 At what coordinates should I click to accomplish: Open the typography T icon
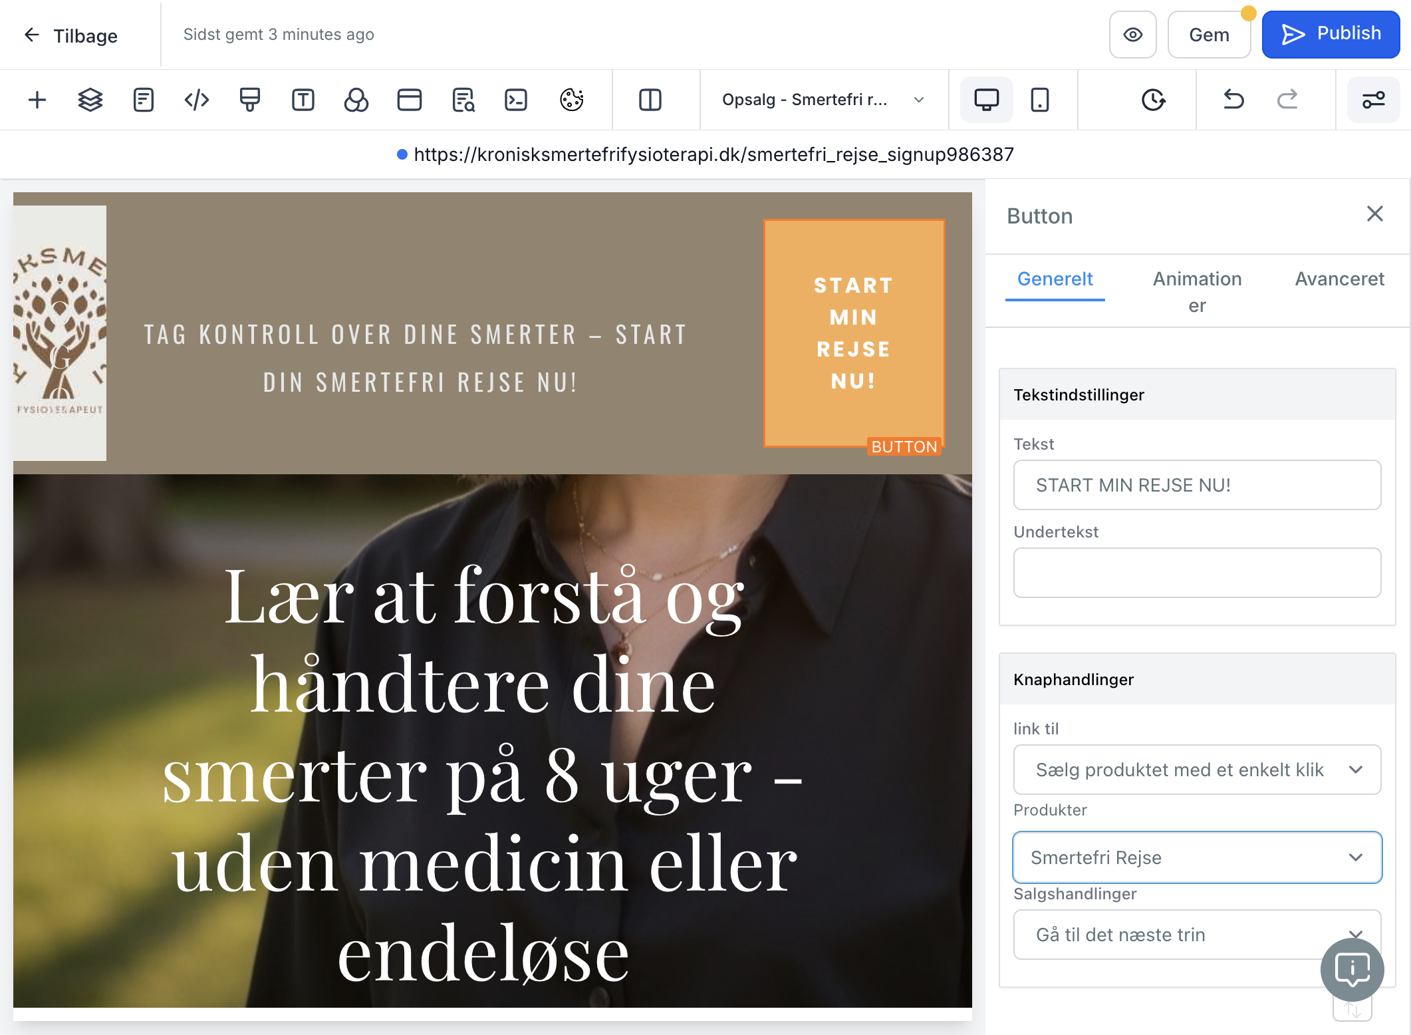(x=303, y=100)
